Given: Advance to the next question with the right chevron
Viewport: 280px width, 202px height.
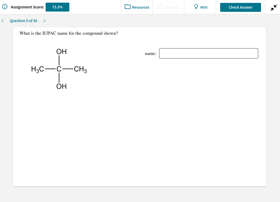Looking at the screenshot, I should pyautogui.click(x=44, y=21).
